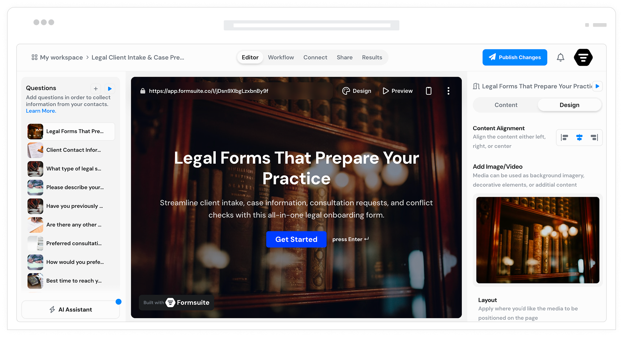This screenshot has width=623, height=337.
Task: Open Formsuite account avatar menu
Action: [583, 57]
